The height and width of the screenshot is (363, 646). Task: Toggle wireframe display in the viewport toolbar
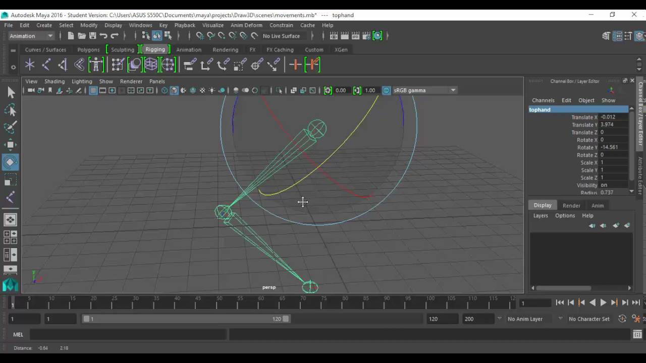(165, 91)
